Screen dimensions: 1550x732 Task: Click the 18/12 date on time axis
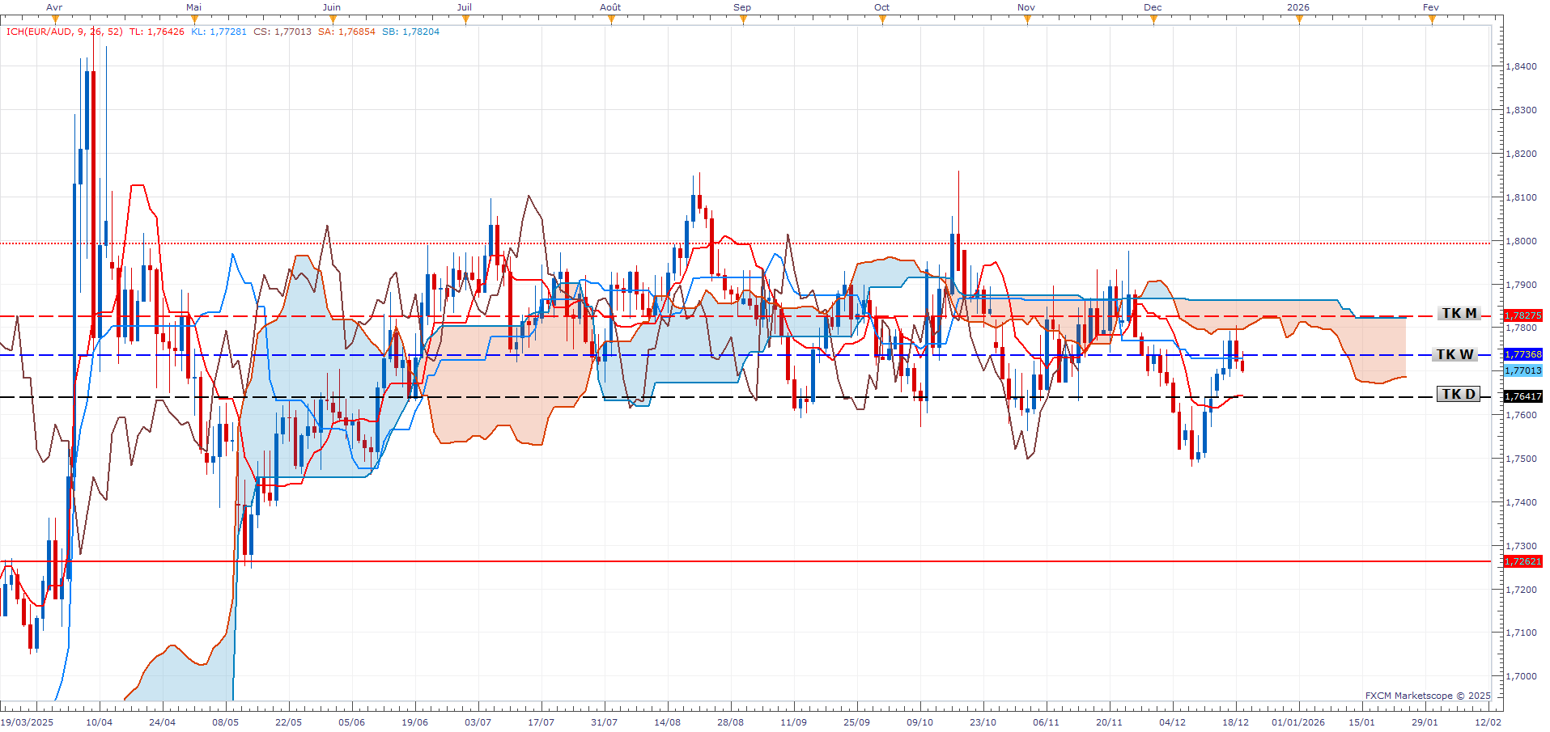pyautogui.click(x=1235, y=722)
